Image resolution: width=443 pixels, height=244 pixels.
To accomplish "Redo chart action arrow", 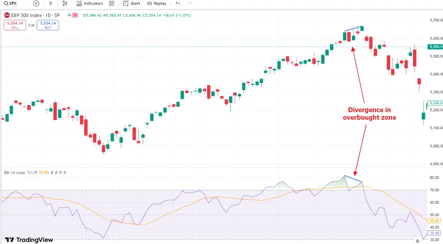I will click(189, 3).
